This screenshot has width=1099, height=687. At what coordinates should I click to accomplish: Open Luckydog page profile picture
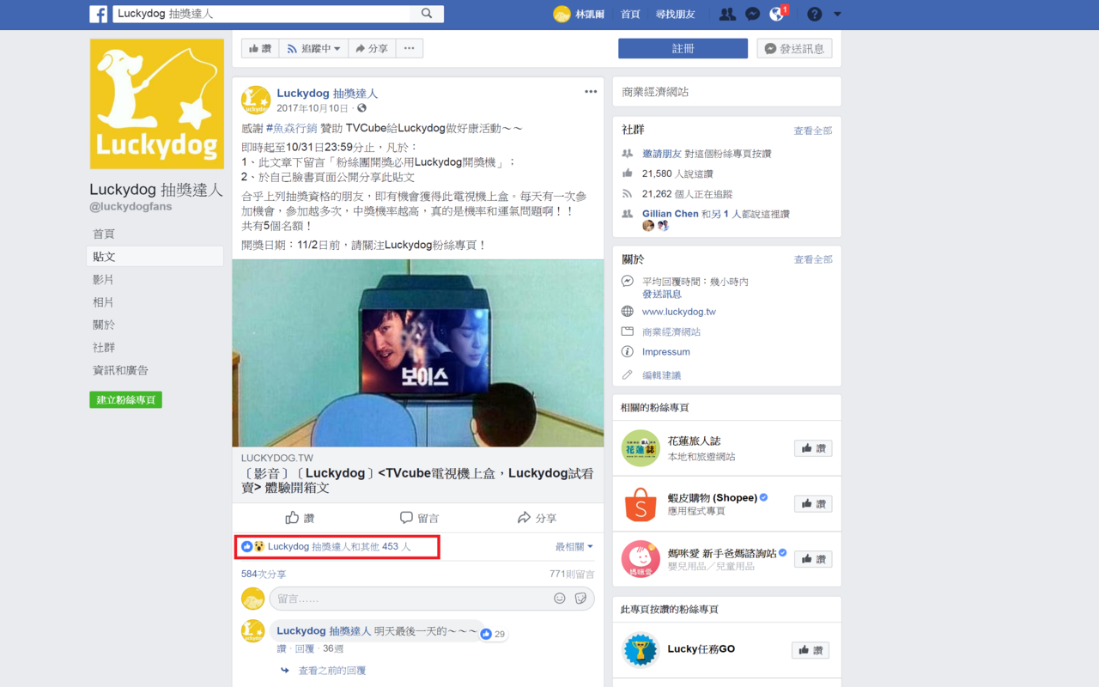click(157, 104)
